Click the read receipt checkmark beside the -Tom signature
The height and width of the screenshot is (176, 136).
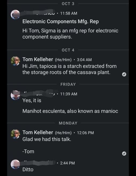click(124, 154)
